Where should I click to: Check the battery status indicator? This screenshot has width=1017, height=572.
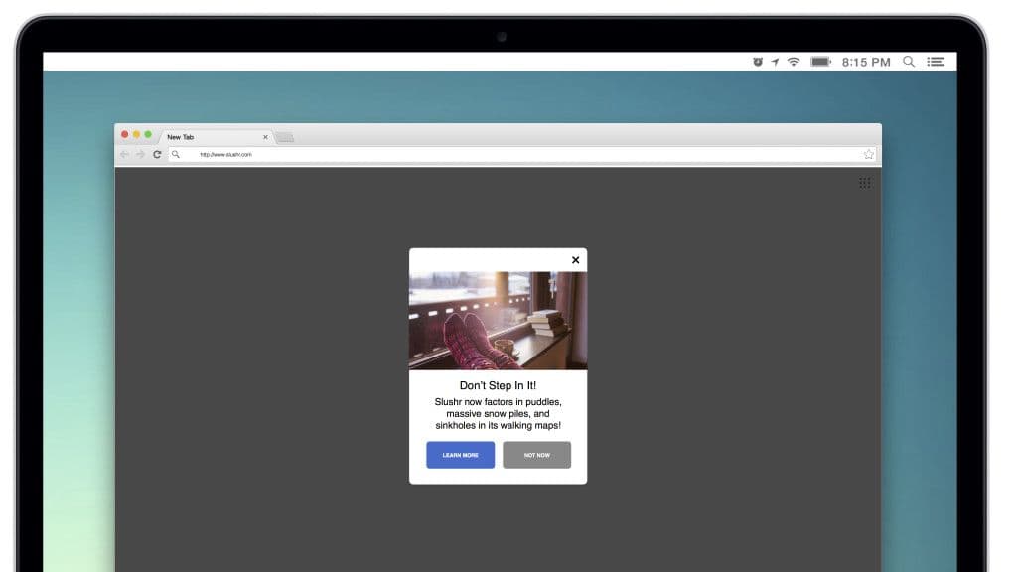coord(820,61)
